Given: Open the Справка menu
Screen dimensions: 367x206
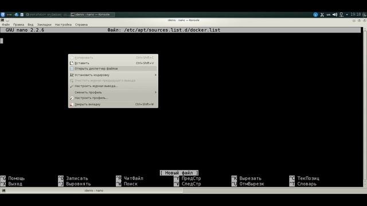Looking at the screenshot, I should click(x=81, y=25).
